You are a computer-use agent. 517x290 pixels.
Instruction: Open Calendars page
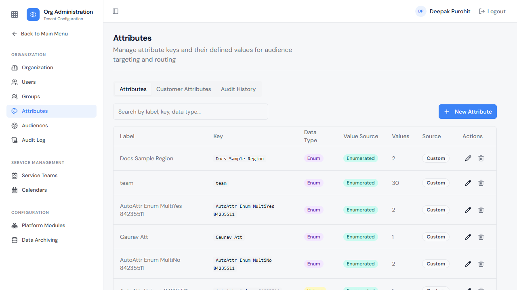point(51,190)
